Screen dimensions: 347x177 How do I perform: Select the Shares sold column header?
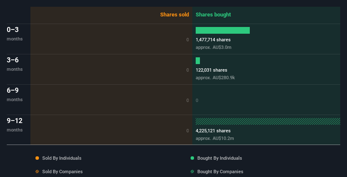(175, 15)
